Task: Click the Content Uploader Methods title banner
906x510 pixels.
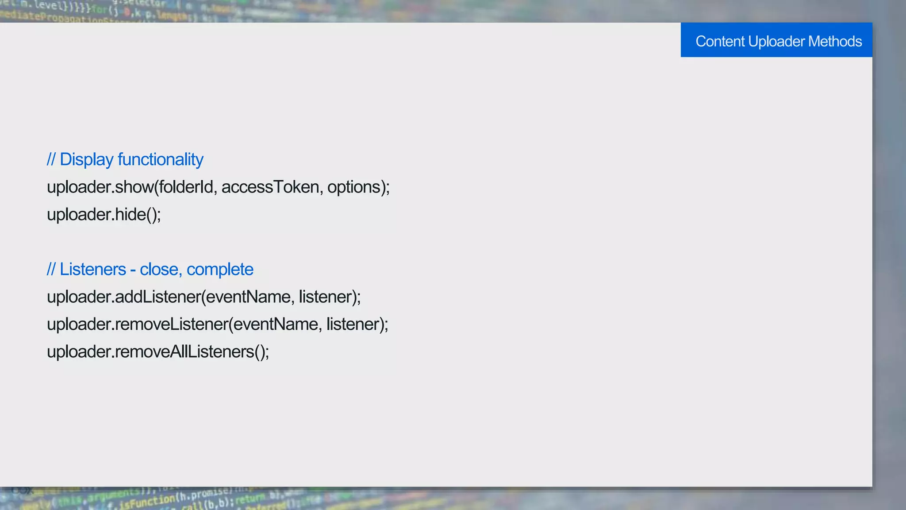Action: pyautogui.click(x=776, y=40)
